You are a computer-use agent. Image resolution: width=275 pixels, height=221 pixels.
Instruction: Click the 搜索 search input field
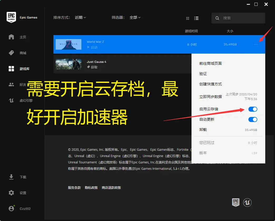238,18
